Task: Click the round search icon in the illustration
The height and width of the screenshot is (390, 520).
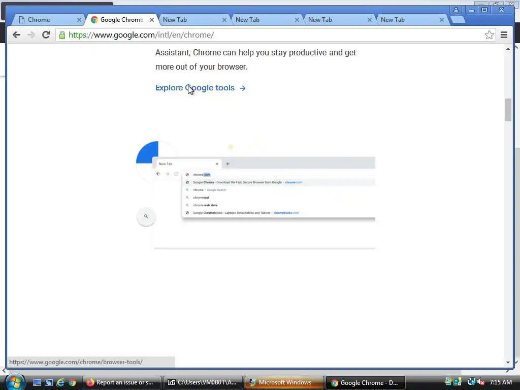Action: [x=146, y=216]
